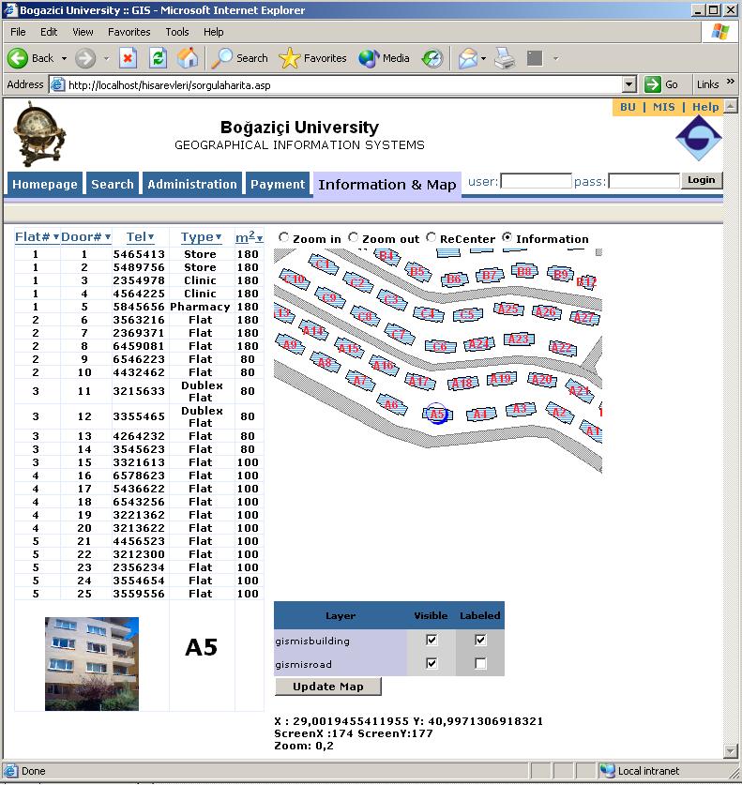This screenshot has width=742, height=785.
Task: Open the website Search tab
Action: (x=113, y=184)
